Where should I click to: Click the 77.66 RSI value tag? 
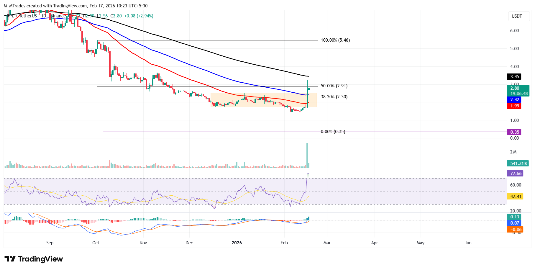(x=516, y=174)
